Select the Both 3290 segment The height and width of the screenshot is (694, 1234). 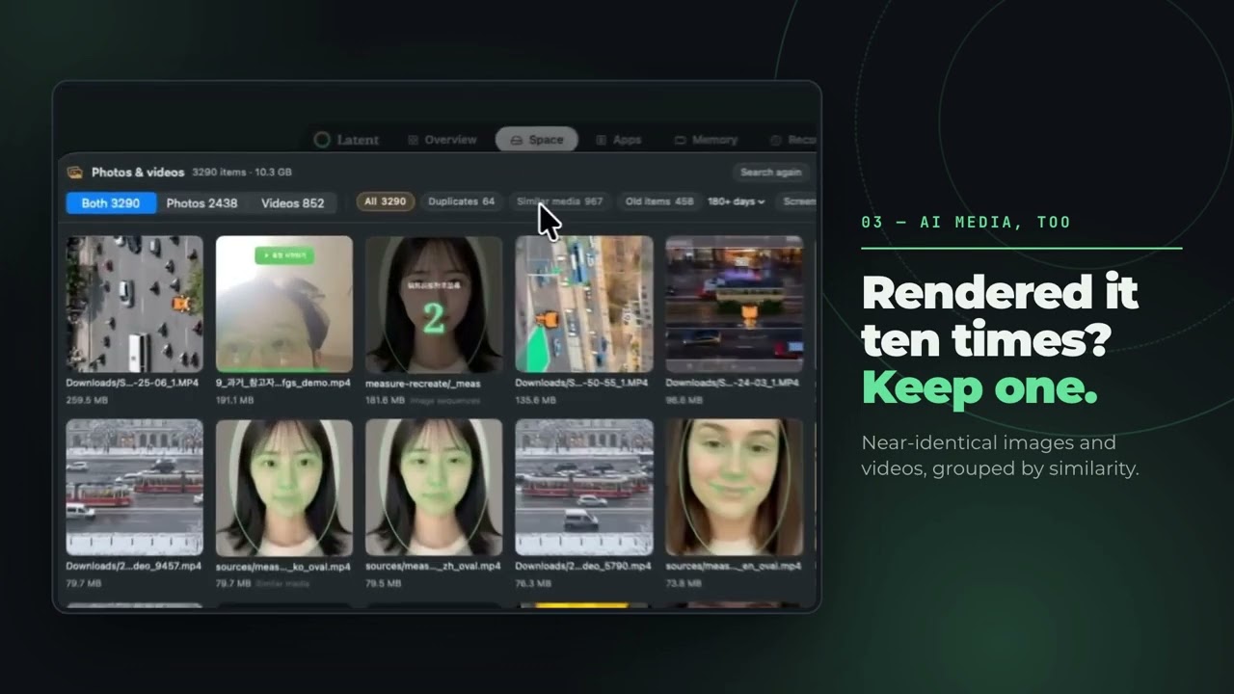pyautogui.click(x=111, y=202)
